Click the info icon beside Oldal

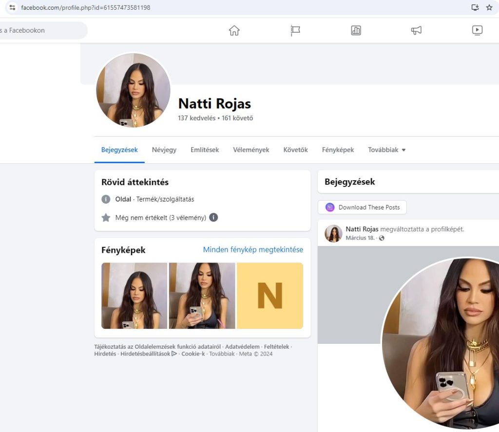106,199
